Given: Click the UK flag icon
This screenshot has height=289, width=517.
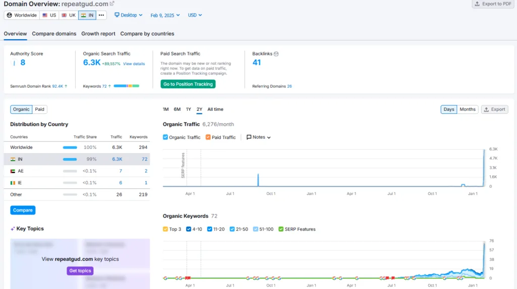Looking at the screenshot, I should click(64, 15).
